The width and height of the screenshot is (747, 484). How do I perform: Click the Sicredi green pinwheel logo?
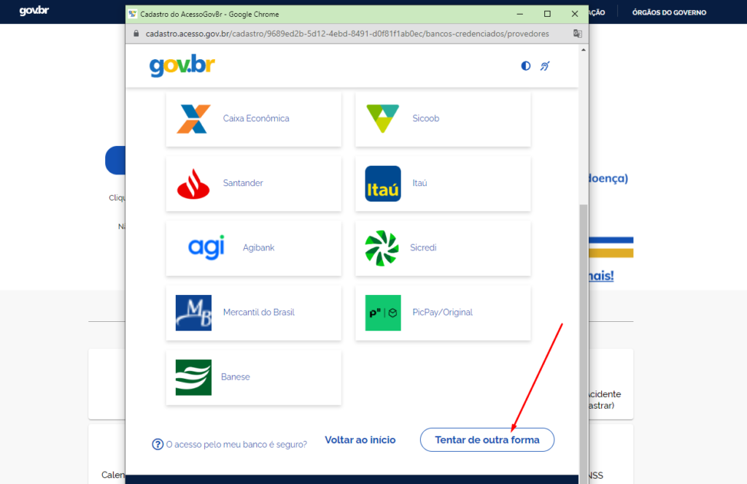coord(382,248)
